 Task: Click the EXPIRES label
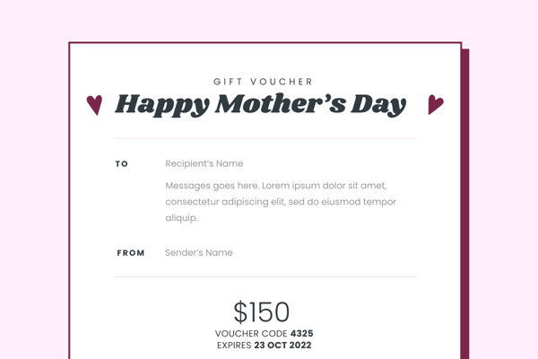coord(233,346)
